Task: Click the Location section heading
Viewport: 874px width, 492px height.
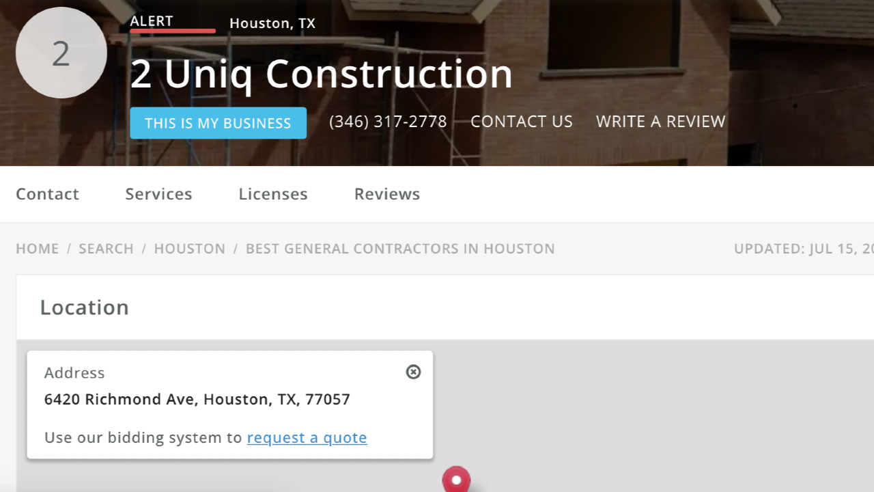Action: [x=85, y=307]
